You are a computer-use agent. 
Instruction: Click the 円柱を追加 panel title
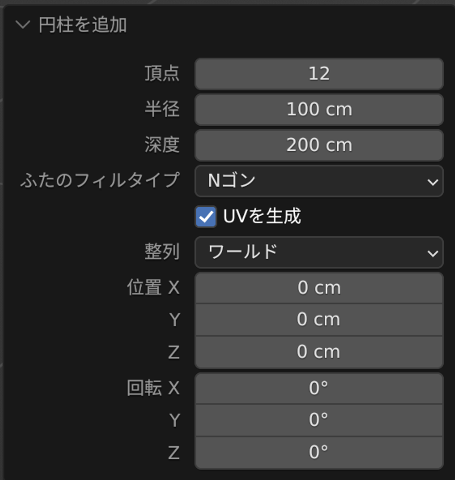tap(83, 24)
